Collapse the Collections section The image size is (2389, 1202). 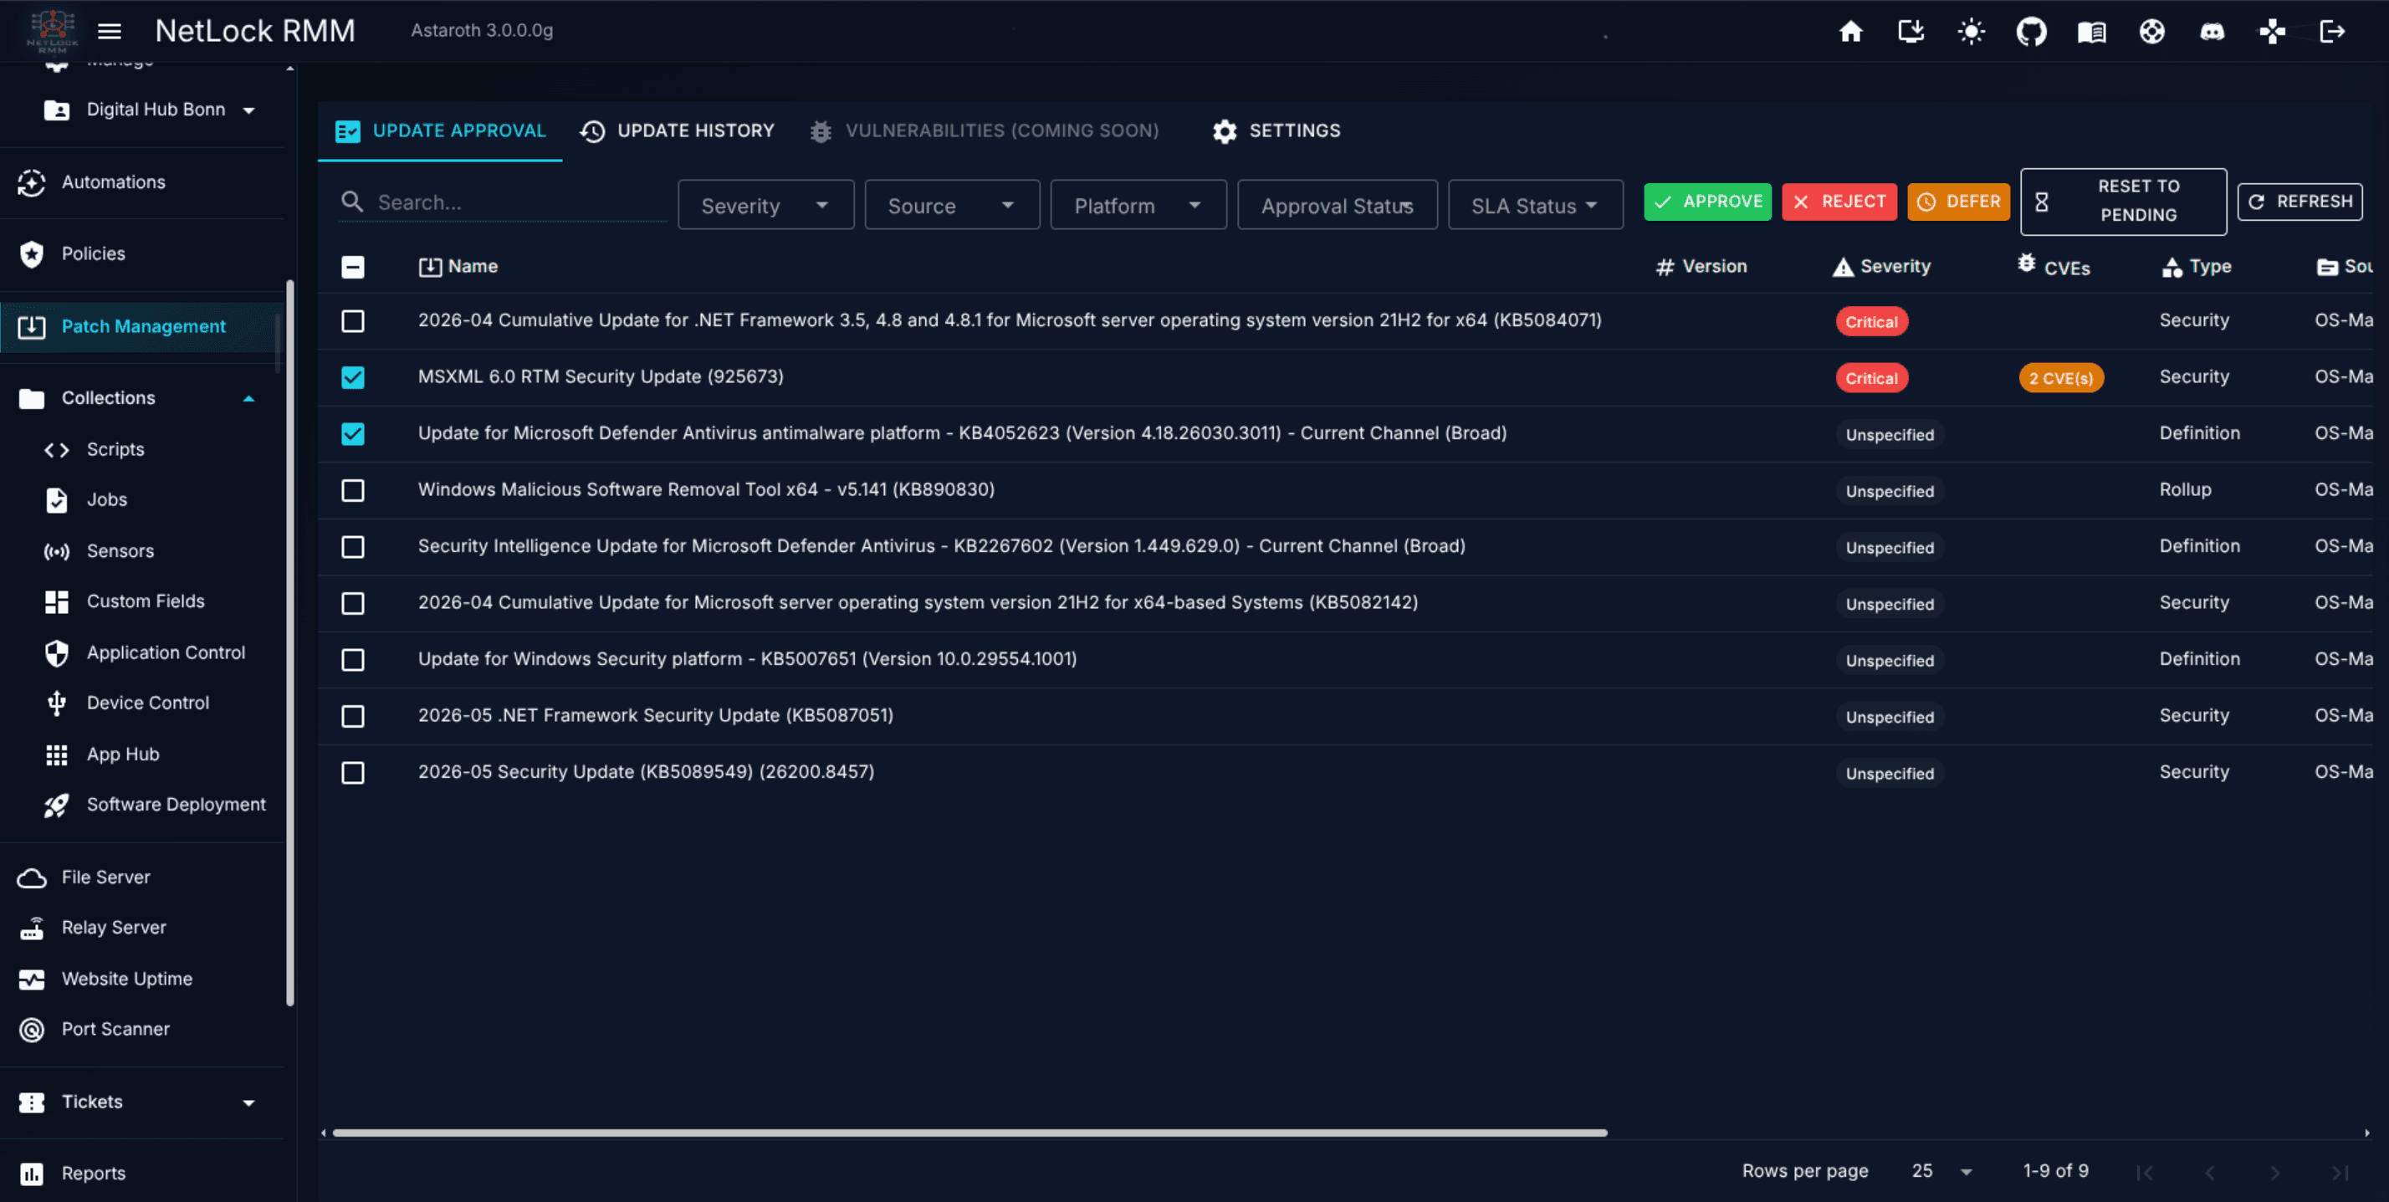142,399
